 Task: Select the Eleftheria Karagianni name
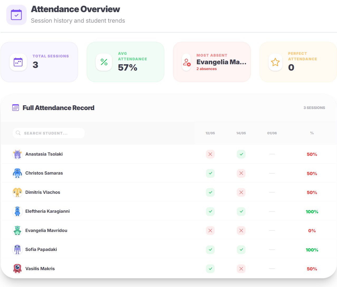click(x=47, y=211)
